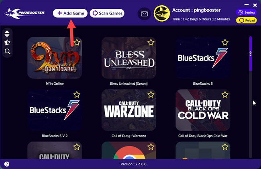
Task: Favorite 9Yin Online with its star
Action: pyautogui.click(x=77, y=43)
